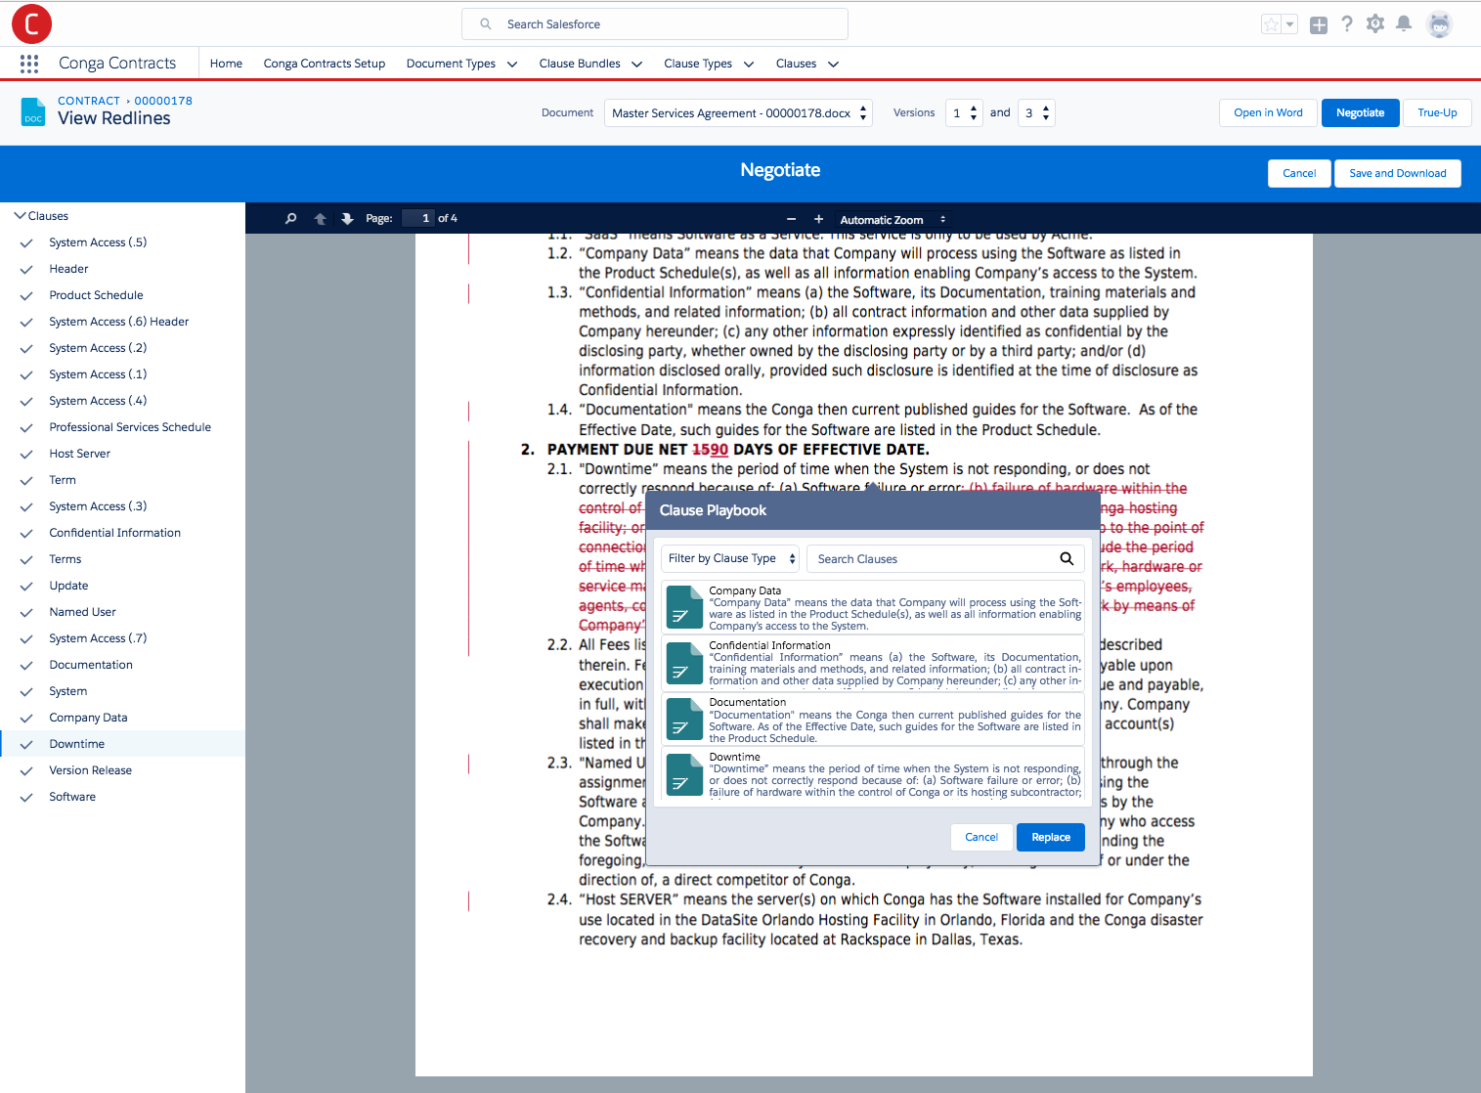The height and width of the screenshot is (1093, 1481).
Task: Click the Replace button in Clause Playbook
Action: pyautogui.click(x=1051, y=837)
